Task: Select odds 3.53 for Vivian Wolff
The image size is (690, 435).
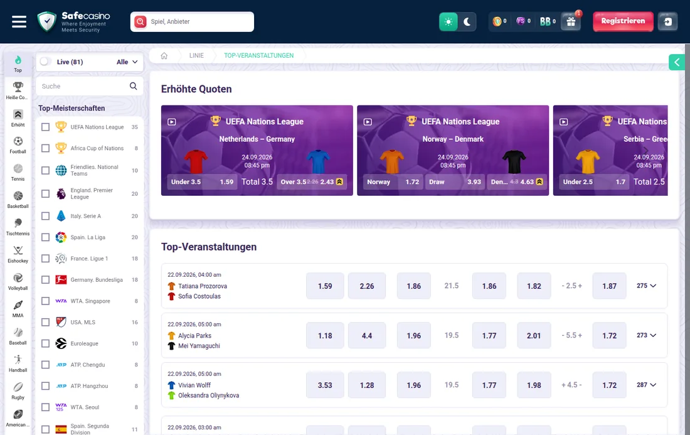Action: [325, 385]
